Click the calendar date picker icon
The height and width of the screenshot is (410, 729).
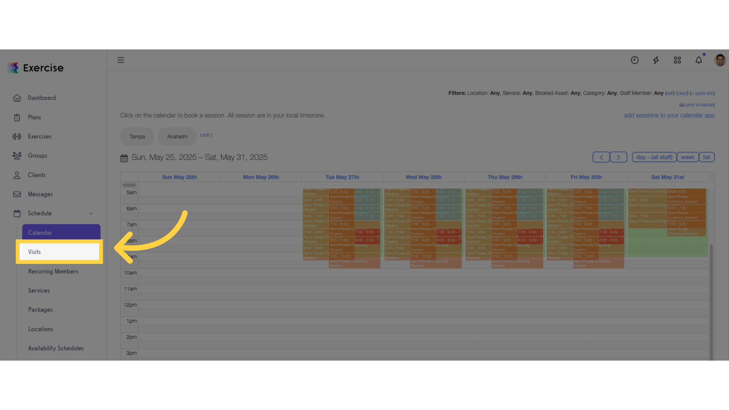click(124, 158)
